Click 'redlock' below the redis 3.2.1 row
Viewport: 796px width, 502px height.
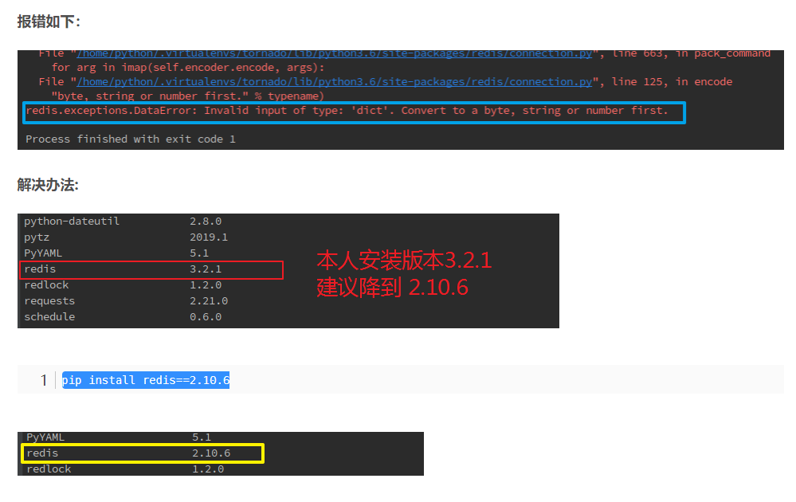(46, 284)
